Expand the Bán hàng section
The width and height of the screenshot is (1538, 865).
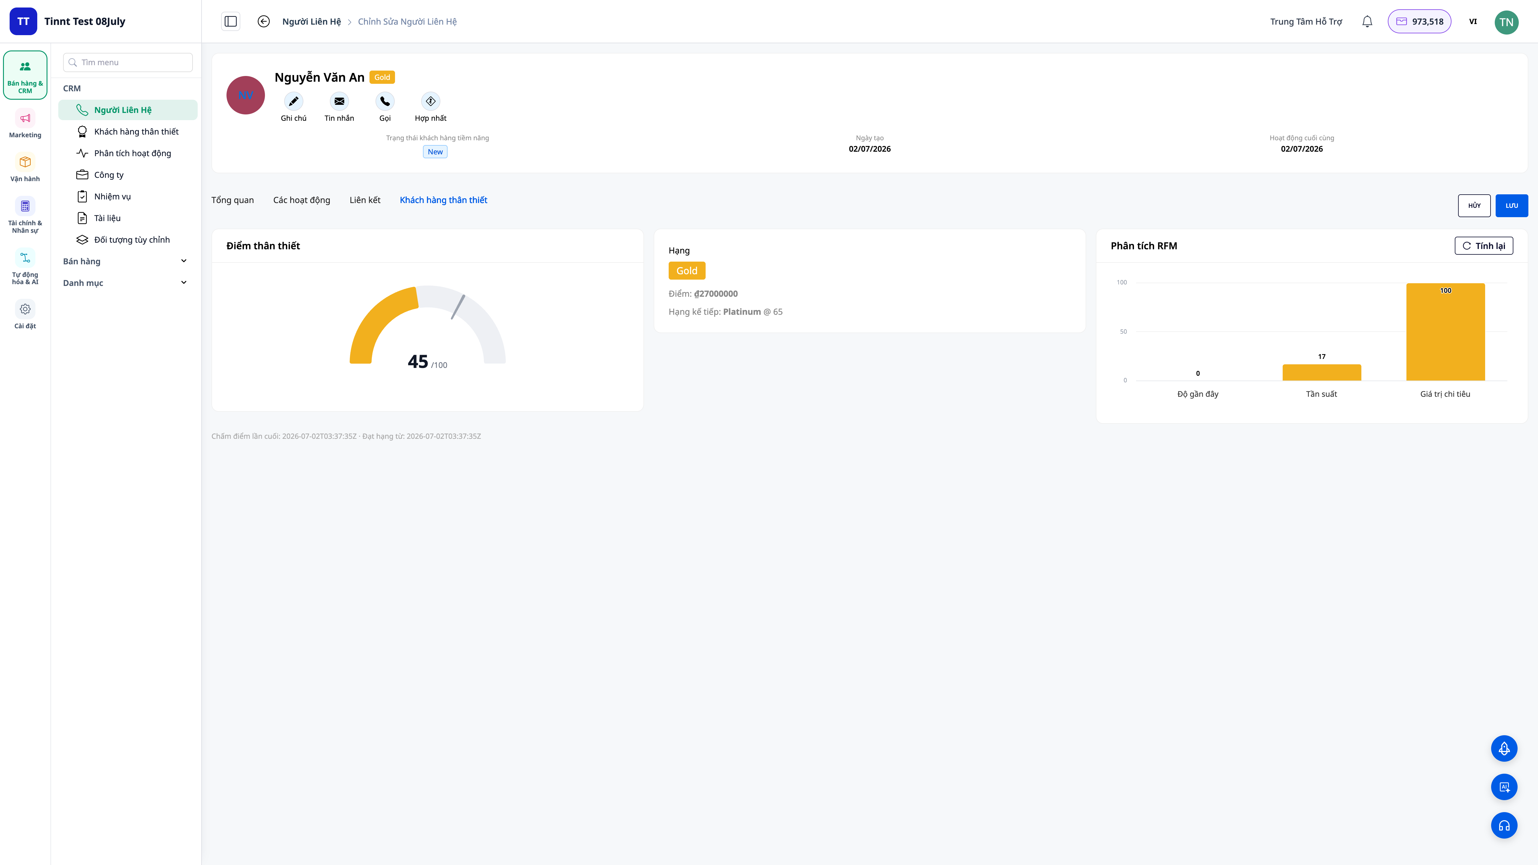[x=125, y=261]
